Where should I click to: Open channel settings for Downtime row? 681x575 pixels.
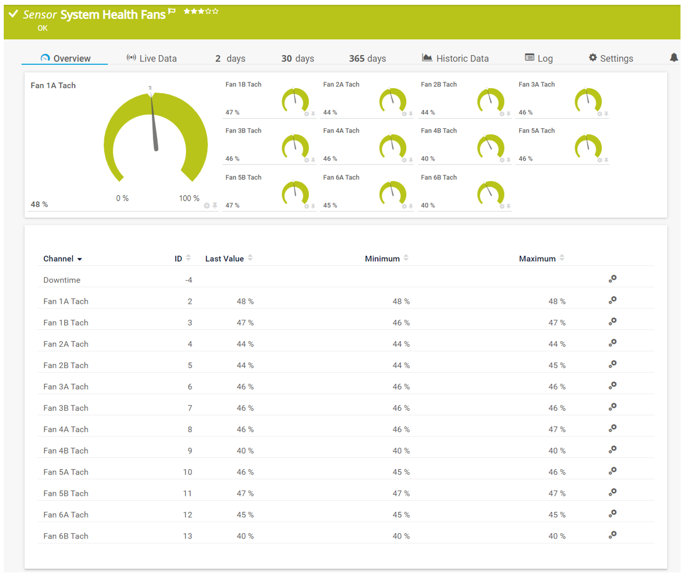(x=613, y=279)
